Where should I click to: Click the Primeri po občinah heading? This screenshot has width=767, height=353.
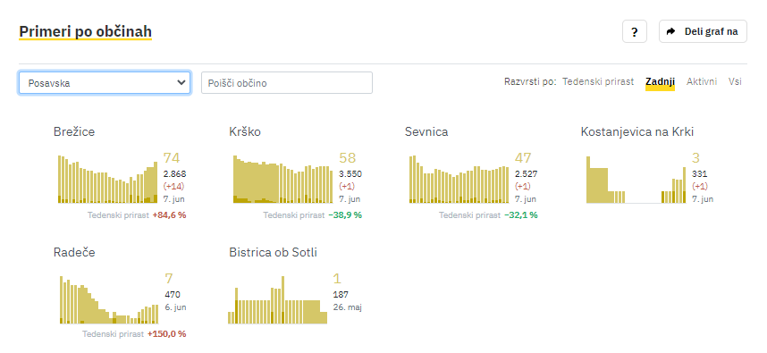pyautogui.click(x=85, y=32)
